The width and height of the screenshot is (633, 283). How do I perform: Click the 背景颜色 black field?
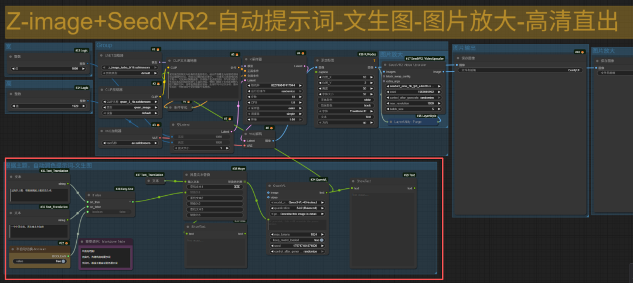click(x=345, y=105)
